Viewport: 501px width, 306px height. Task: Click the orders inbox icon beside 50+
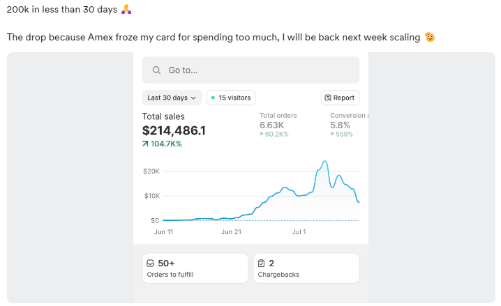point(150,263)
